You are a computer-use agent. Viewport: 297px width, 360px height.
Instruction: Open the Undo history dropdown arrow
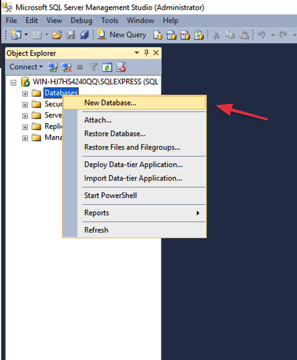tap(273, 35)
